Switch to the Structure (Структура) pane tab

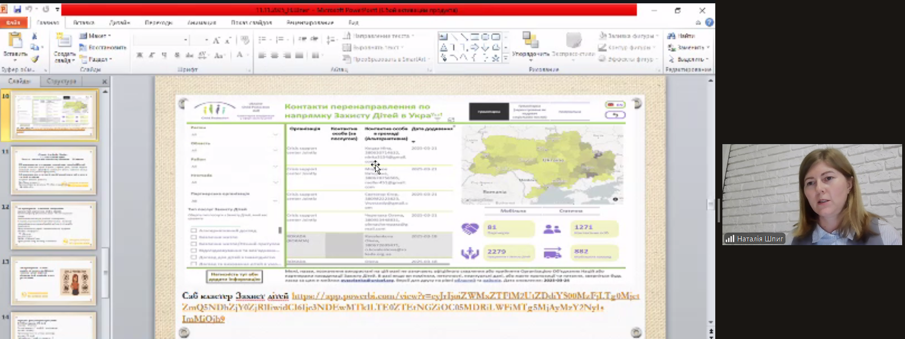click(62, 81)
